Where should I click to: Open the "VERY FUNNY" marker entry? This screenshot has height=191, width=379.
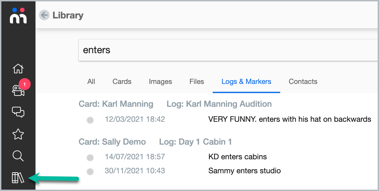tap(289, 119)
